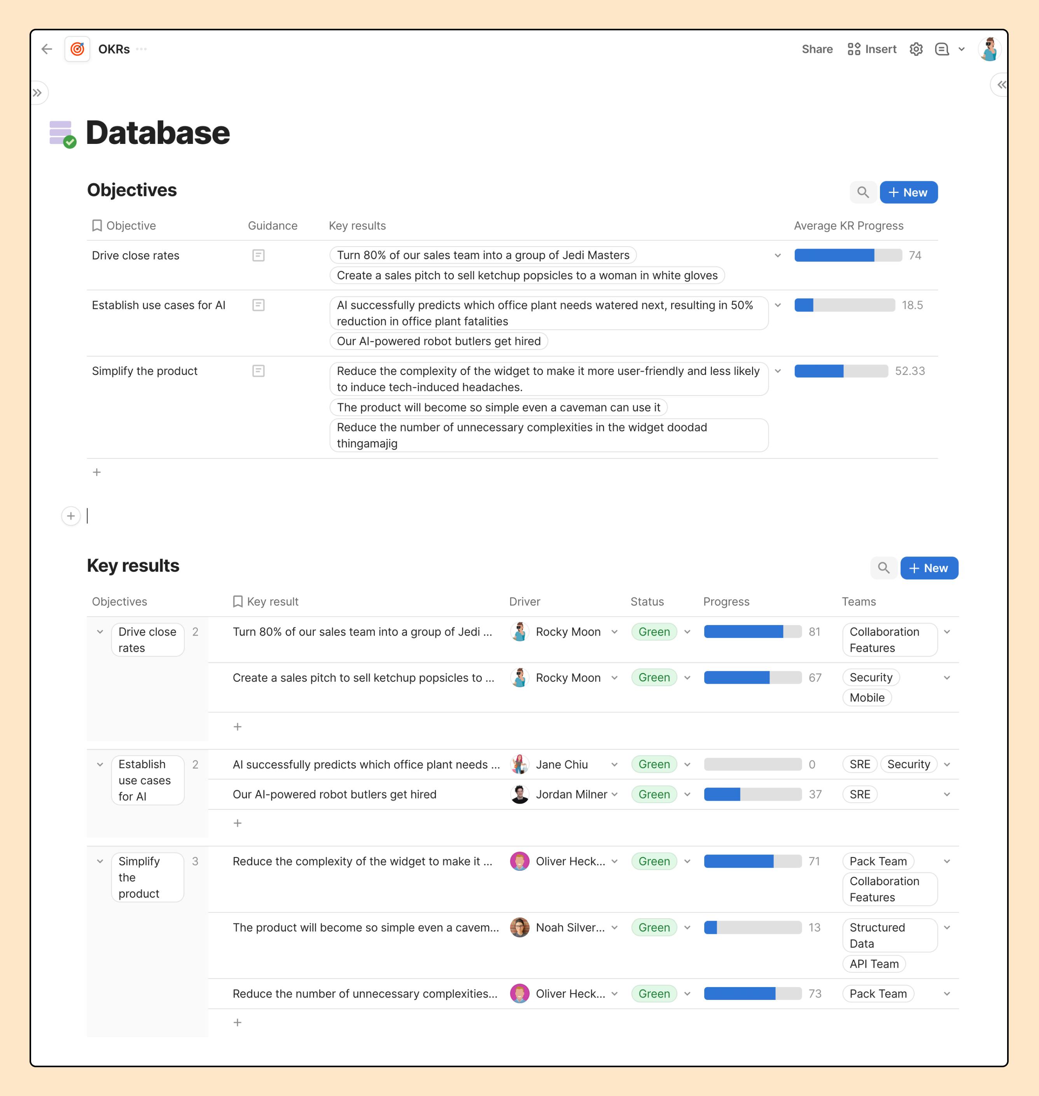The image size is (1039, 1096).
Task: Click the guidance document icon for Establish use cases
Action: tap(259, 305)
